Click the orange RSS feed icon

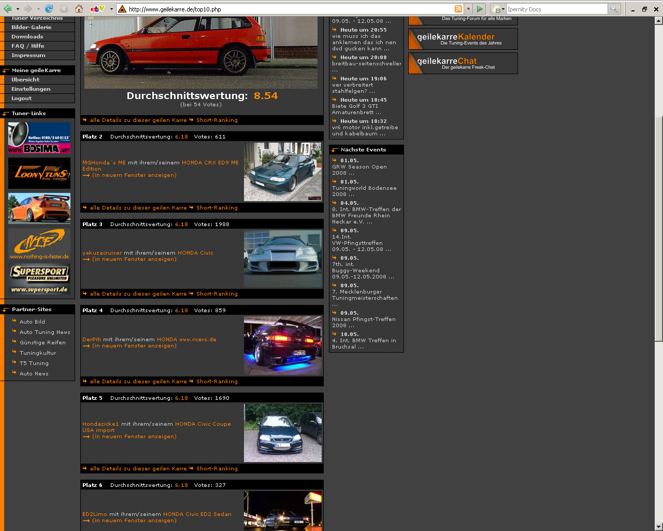click(x=458, y=9)
